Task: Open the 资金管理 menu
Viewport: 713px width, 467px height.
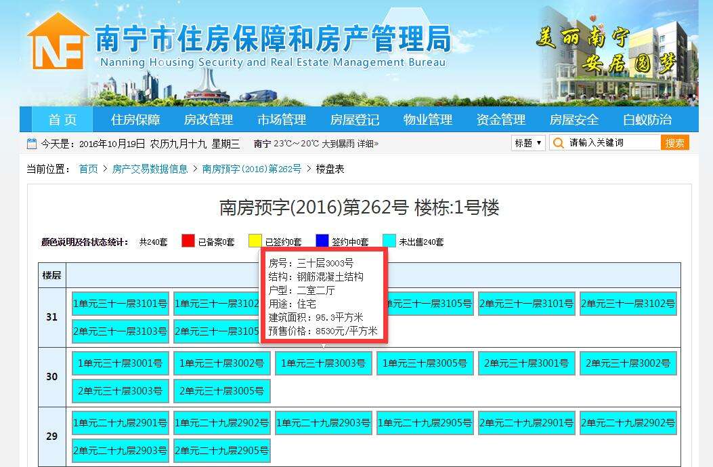Action: point(501,120)
